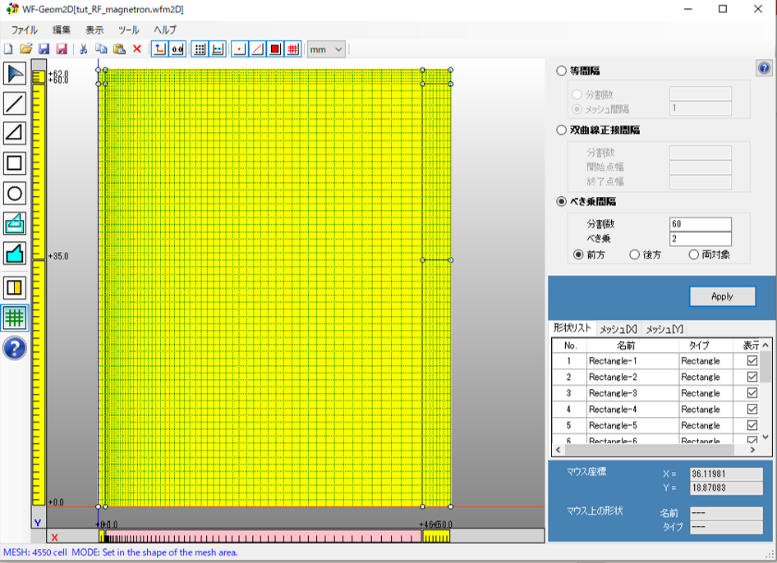
Task: Click the down arrow of the shape list scrollbar
Action: 766,437
